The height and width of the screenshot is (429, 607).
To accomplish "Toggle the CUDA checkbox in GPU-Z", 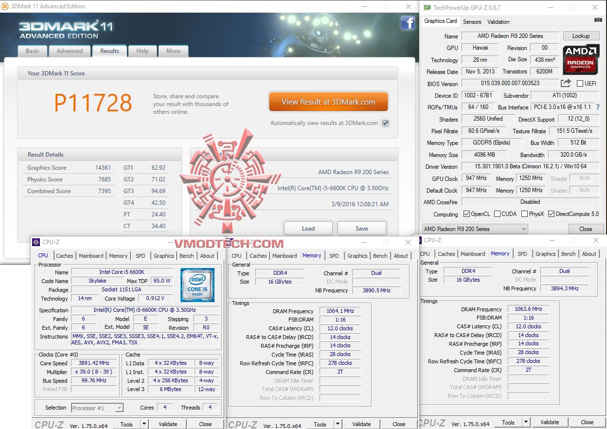I will point(496,214).
